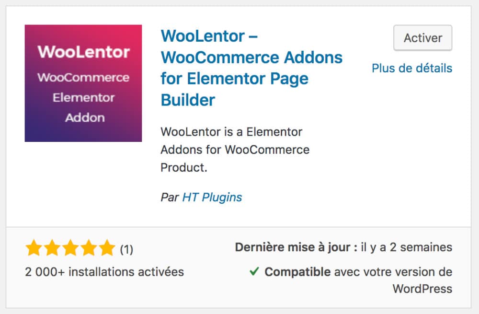Open Plus de détails link
The image size is (479, 314).
coord(412,69)
